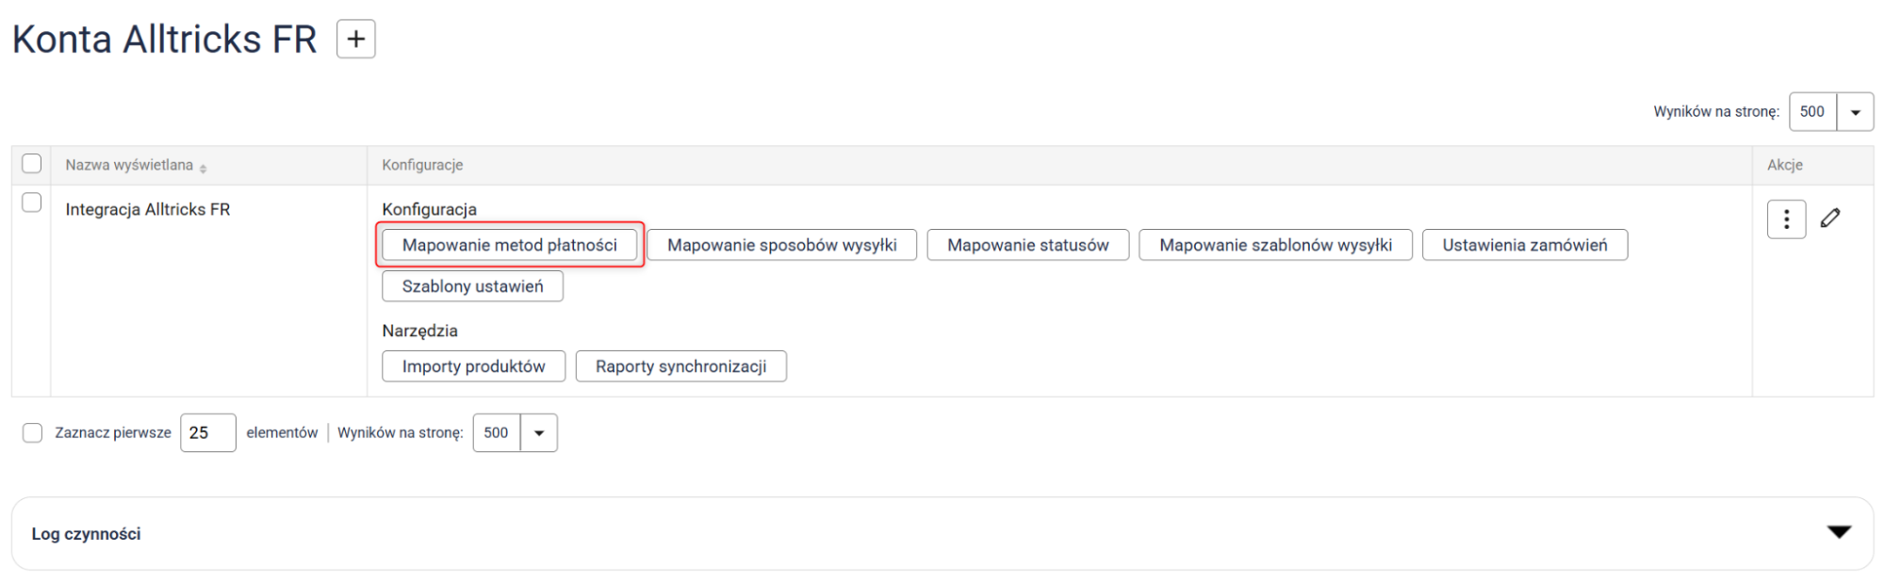Click Mapowanie statusów button
The image size is (1884, 583).
tap(1027, 245)
